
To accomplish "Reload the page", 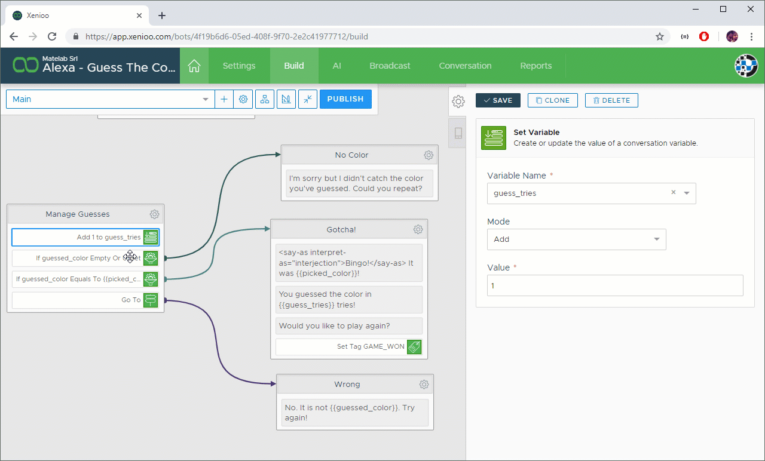I will tap(52, 36).
